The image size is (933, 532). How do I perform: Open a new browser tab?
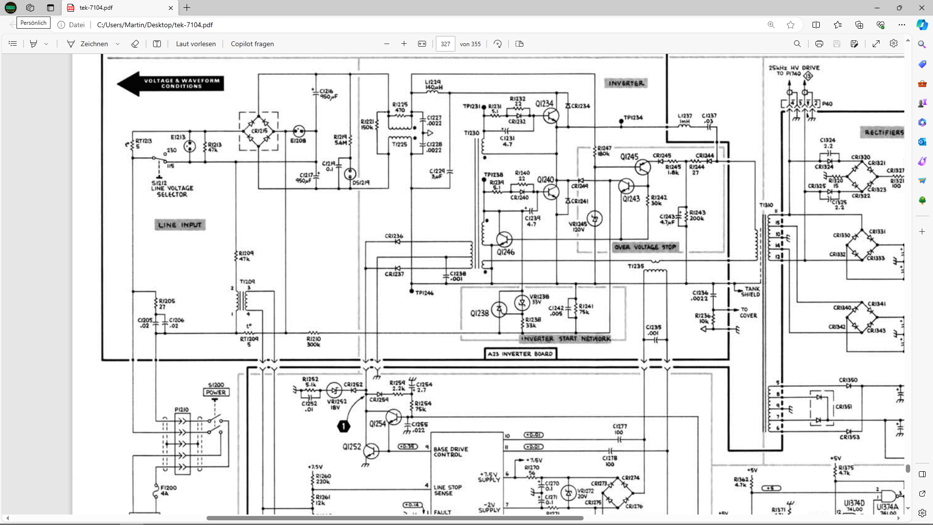point(187,8)
